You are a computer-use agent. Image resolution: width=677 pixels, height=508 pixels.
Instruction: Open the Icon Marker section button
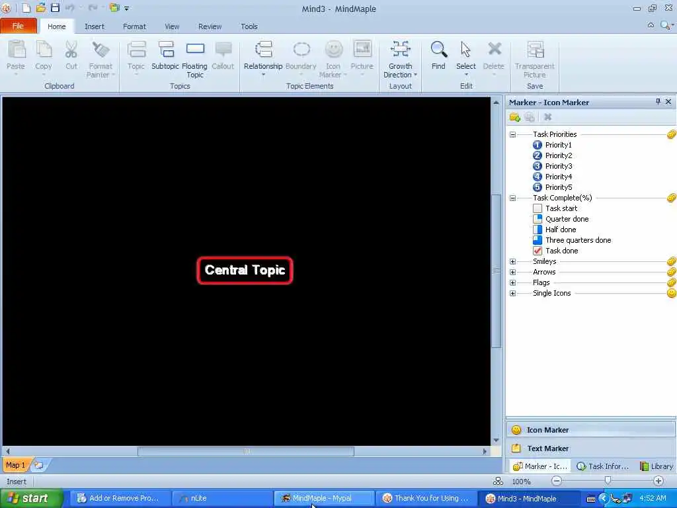point(590,430)
